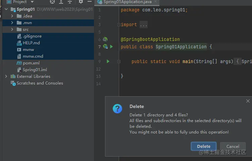Close the Delete dialog with X
252x161 pixels.
(248, 101)
